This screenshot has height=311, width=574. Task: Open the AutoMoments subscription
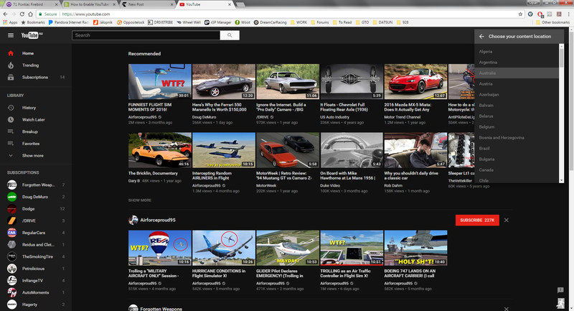pos(36,292)
